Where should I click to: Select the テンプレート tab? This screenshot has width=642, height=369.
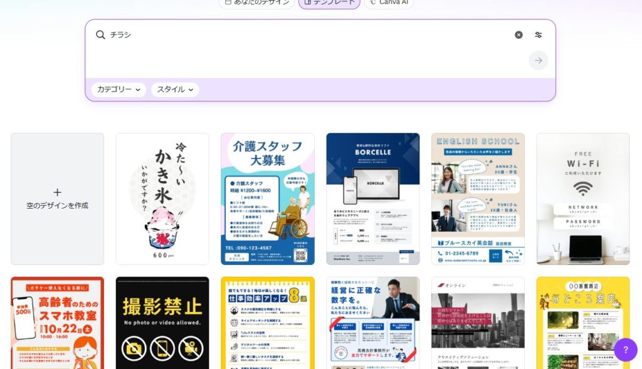(x=329, y=3)
